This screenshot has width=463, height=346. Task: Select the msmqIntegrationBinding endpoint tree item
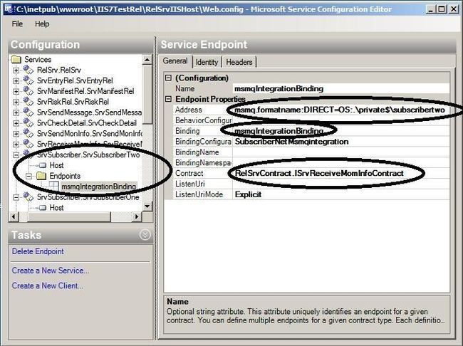tap(98, 187)
